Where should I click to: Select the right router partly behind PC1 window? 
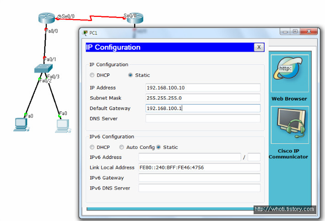click(135, 18)
